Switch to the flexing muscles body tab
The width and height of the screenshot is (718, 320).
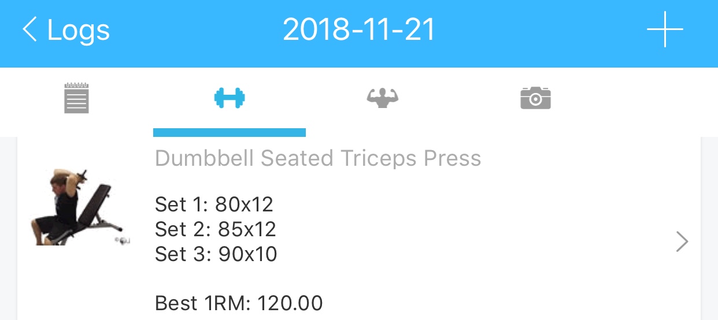coord(383,98)
